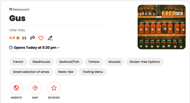Open the Little-Italy neighborhood link
The width and height of the screenshot is (190, 103).
pos(17,30)
